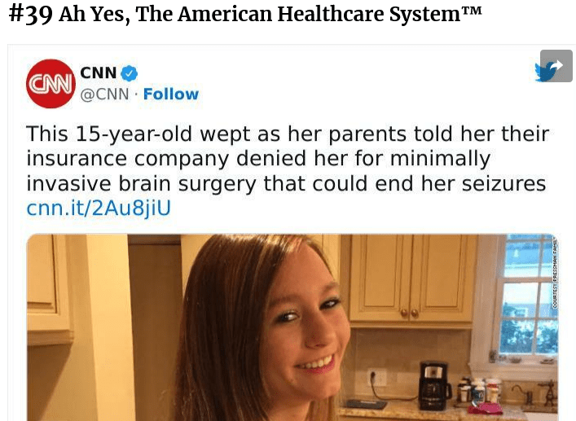Viewport: 576px width, 421px height.
Task: Click the gray share arrow button
Action: [556, 66]
